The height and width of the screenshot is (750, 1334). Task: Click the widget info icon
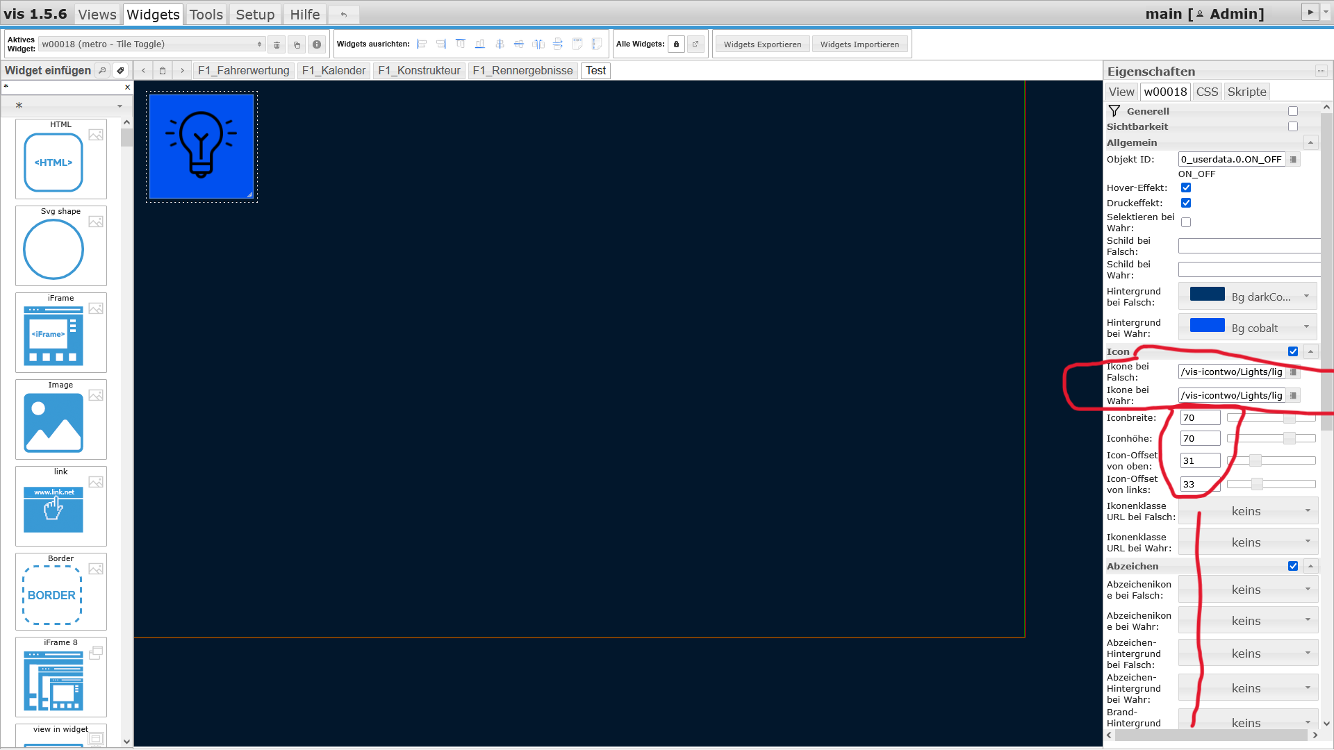(317, 44)
